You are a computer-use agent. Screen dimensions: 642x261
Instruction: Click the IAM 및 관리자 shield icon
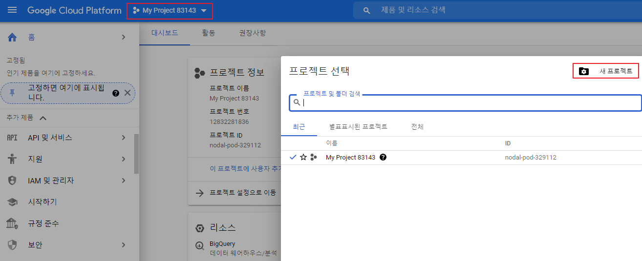click(13, 181)
